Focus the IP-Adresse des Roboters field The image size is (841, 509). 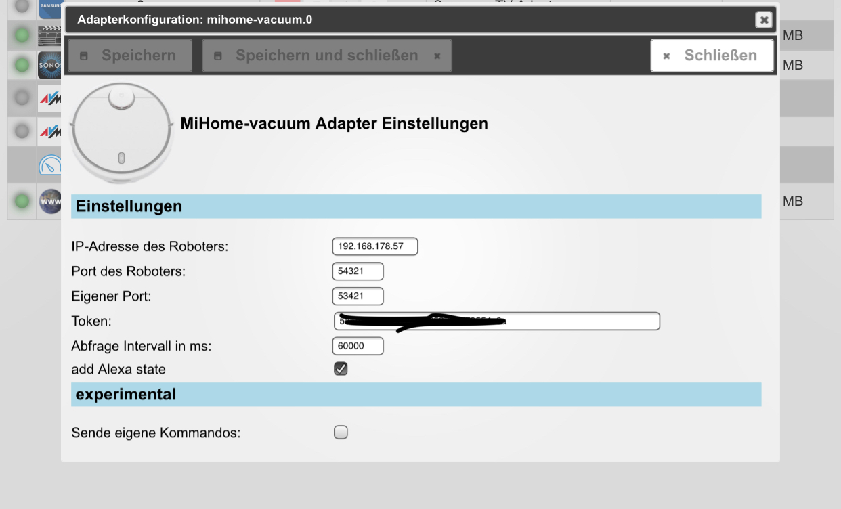click(x=375, y=246)
